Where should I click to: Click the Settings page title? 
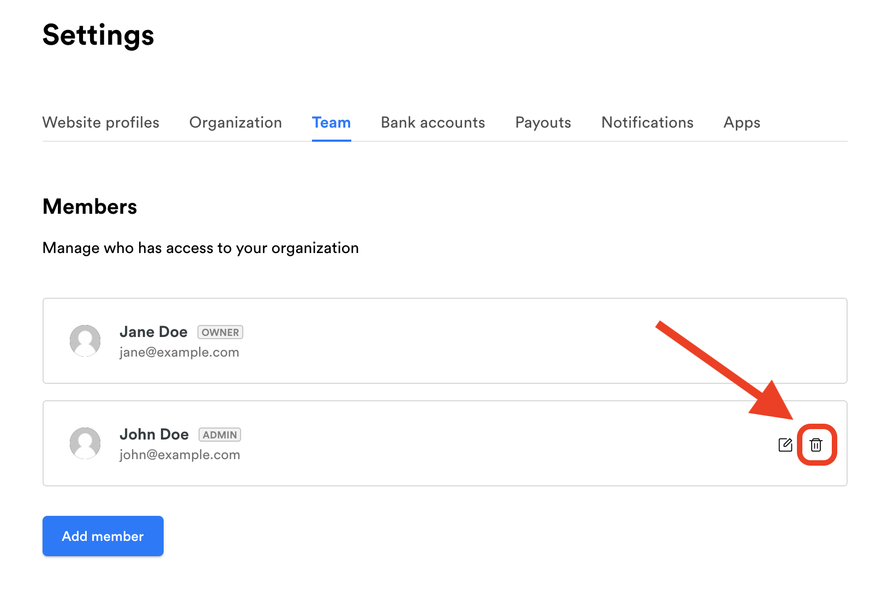point(99,35)
